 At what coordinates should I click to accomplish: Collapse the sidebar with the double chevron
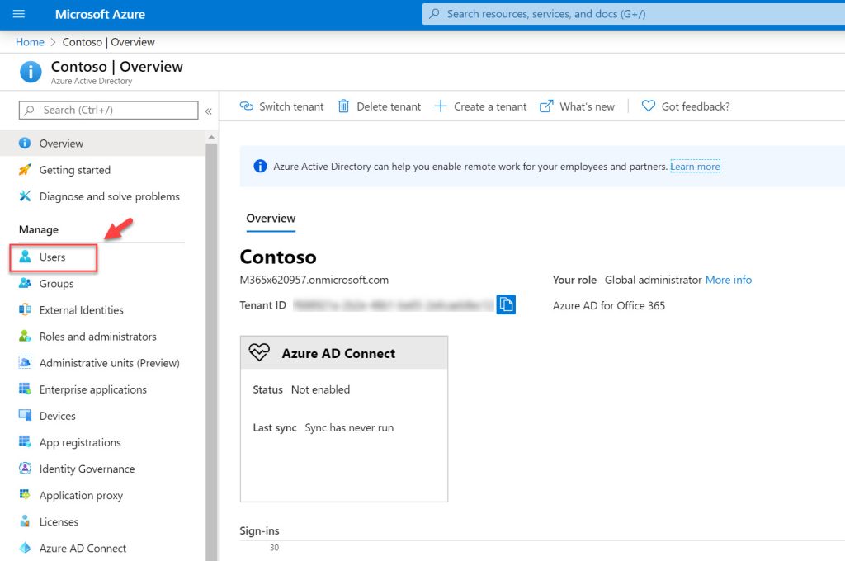pyautogui.click(x=209, y=111)
